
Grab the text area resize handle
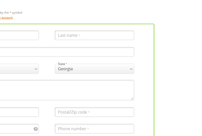[x=132, y=99]
